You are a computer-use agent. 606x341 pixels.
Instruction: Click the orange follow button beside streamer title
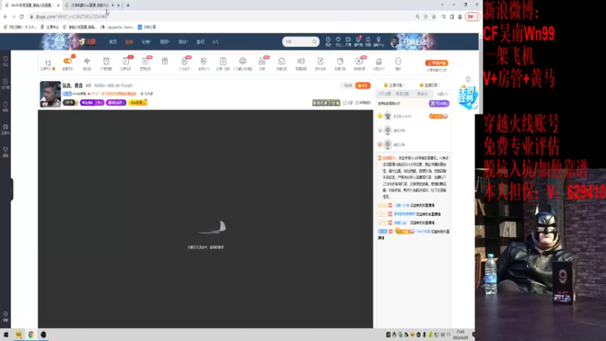(363, 86)
